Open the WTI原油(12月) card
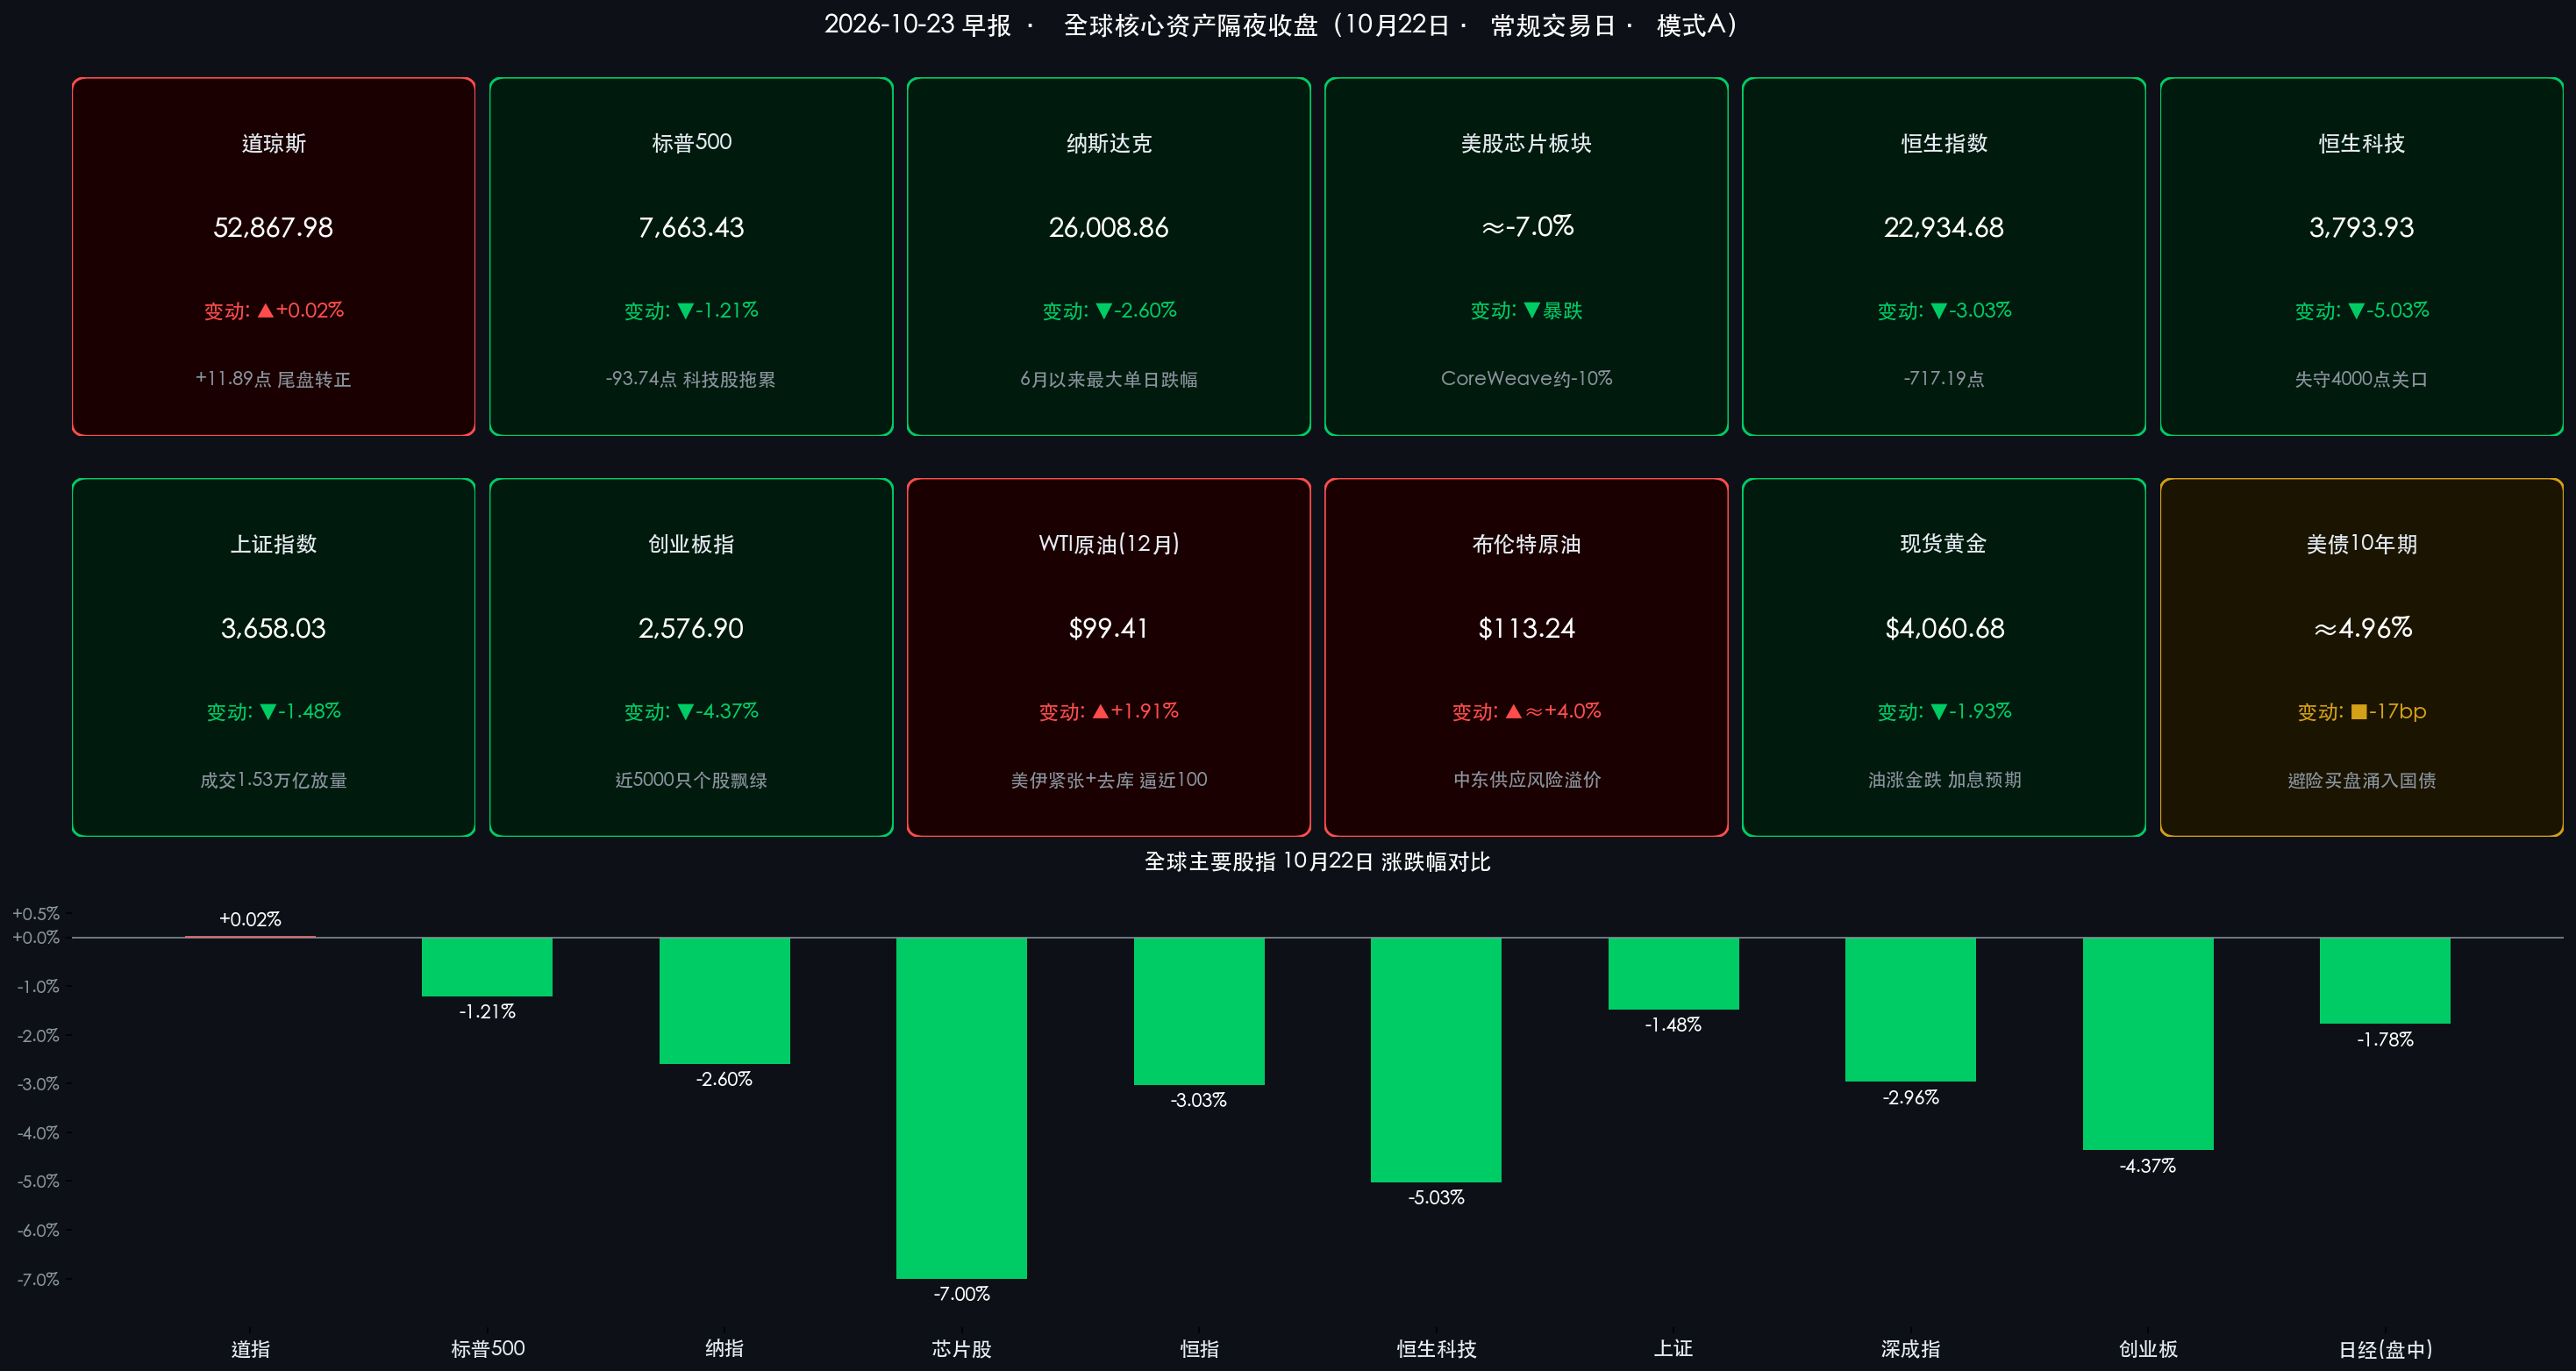The width and height of the screenshot is (2576, 1371). coord(1108,657)
